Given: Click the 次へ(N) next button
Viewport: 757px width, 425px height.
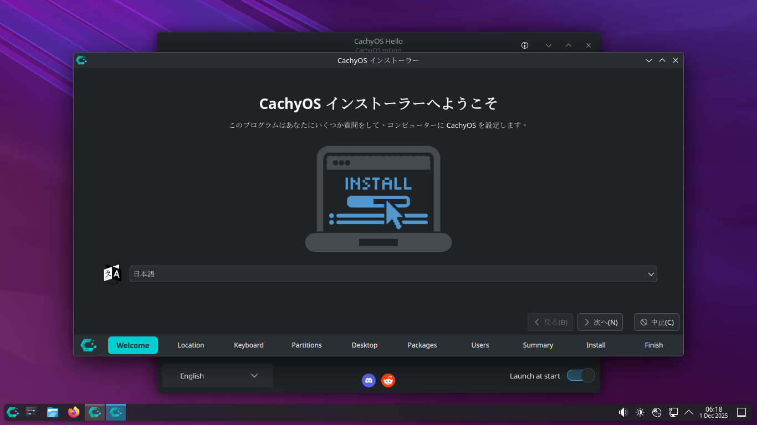Looking at the screenshot, I should tap(600, 322).
